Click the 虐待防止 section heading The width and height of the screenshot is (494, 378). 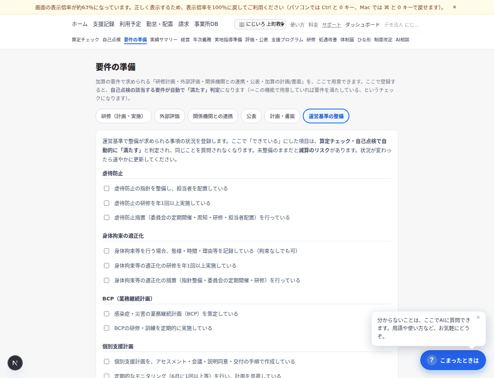tap(113, 173)
